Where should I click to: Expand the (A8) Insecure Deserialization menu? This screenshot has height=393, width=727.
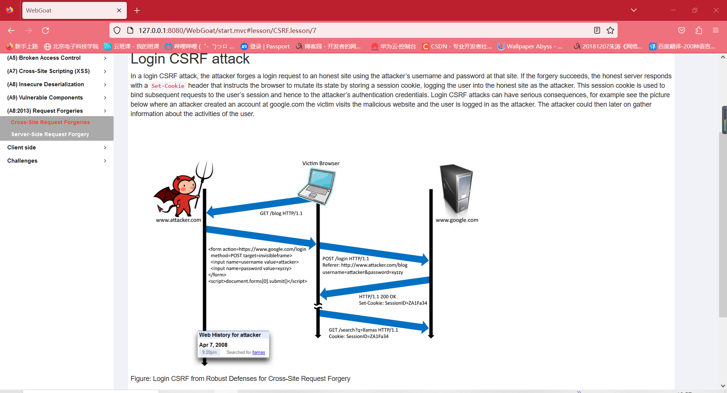(x=57, y=84)
